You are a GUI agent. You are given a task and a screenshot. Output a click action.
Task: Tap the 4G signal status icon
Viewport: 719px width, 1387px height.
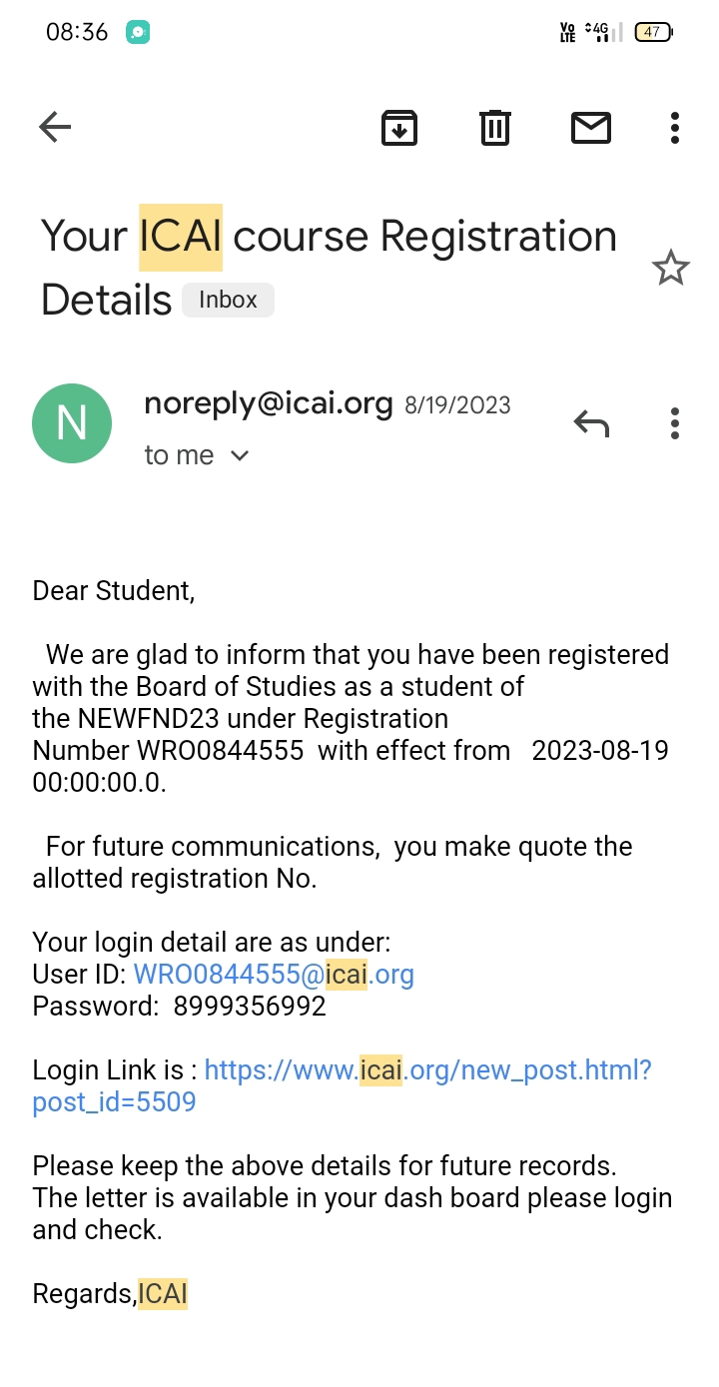pos(600,32)
